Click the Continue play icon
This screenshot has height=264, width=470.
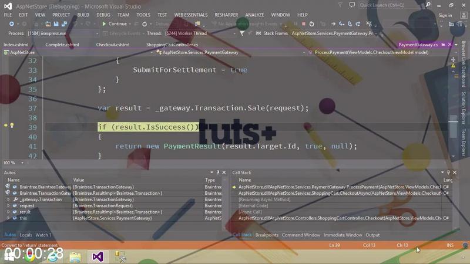pos(104,24)
